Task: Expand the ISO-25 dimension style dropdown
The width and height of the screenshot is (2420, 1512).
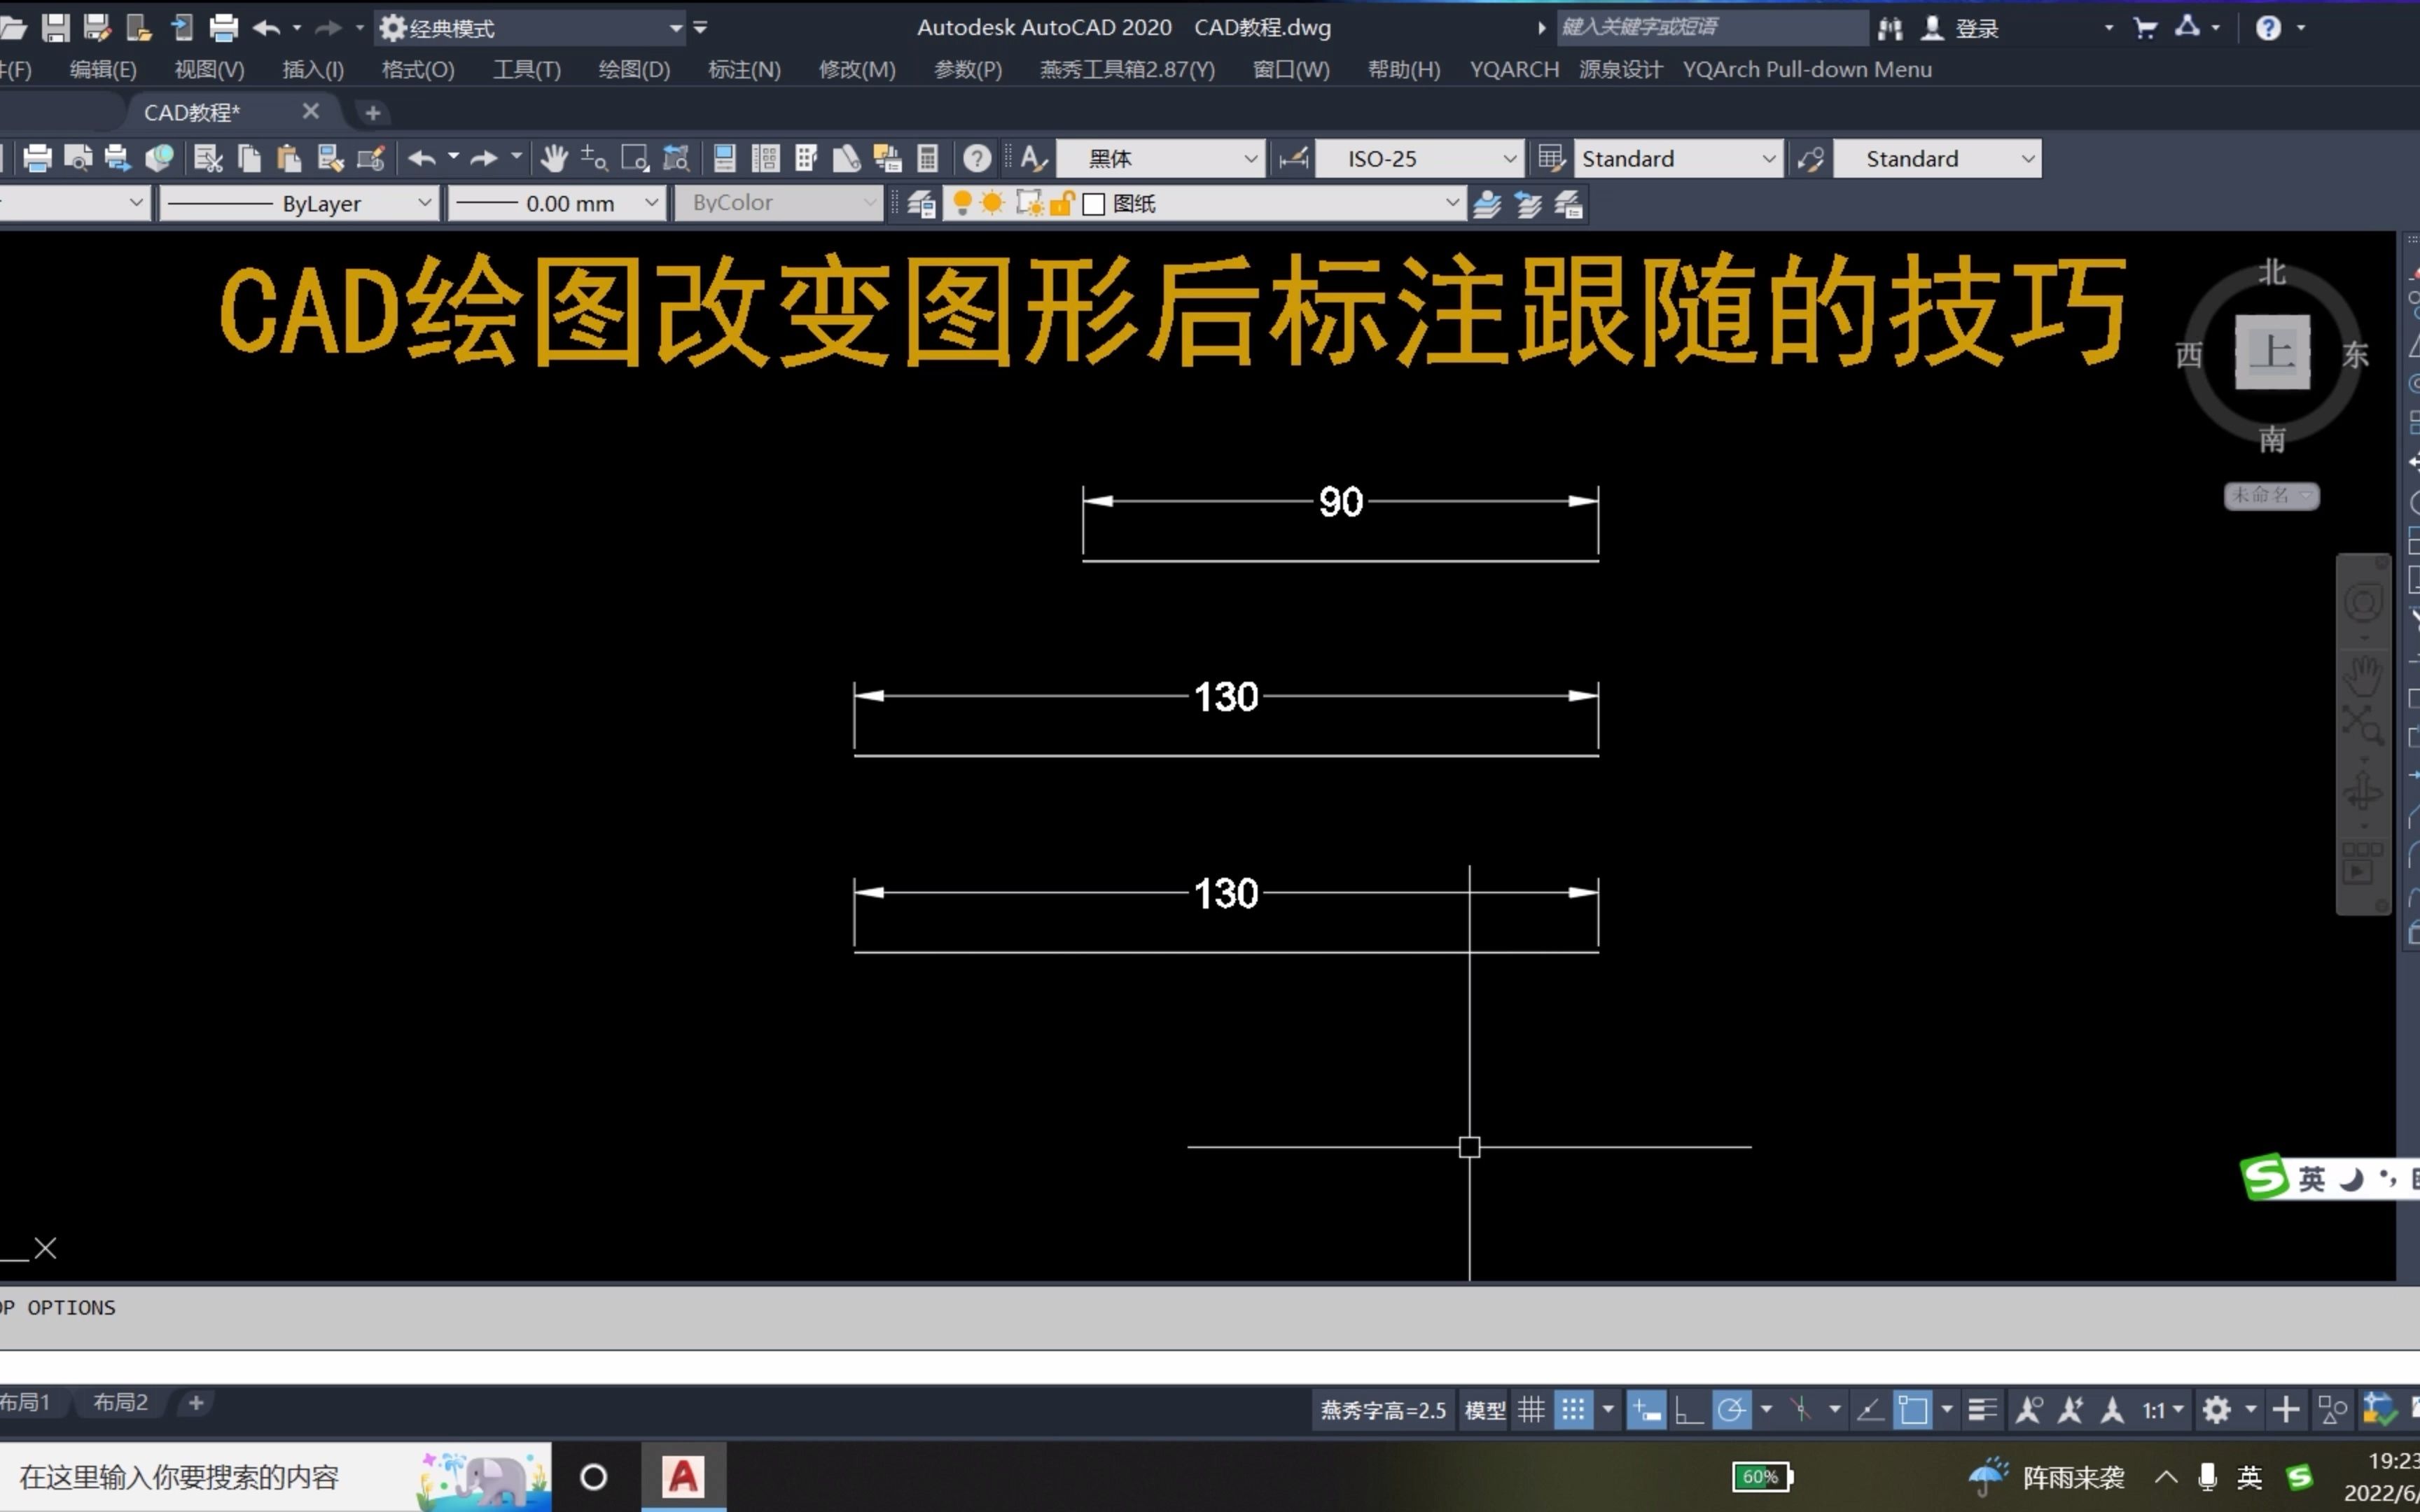Action: pos(1509,159)
